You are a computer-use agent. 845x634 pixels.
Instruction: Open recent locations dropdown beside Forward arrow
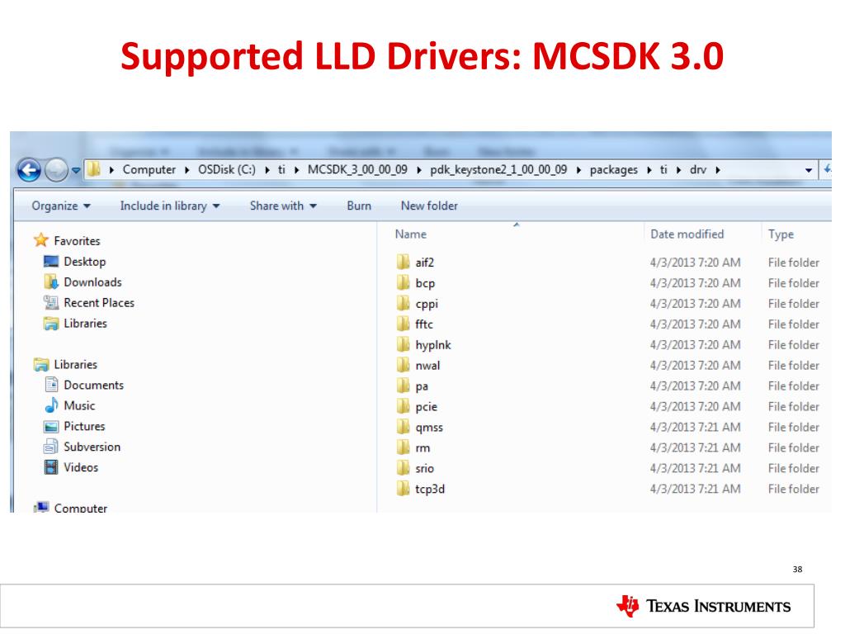click(x=76, y=170)
